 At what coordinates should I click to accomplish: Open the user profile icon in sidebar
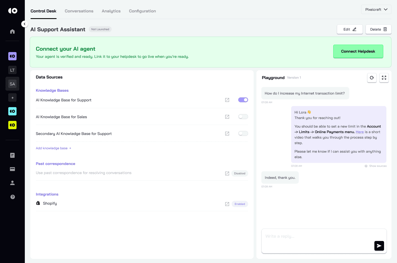tap(12, 183)
